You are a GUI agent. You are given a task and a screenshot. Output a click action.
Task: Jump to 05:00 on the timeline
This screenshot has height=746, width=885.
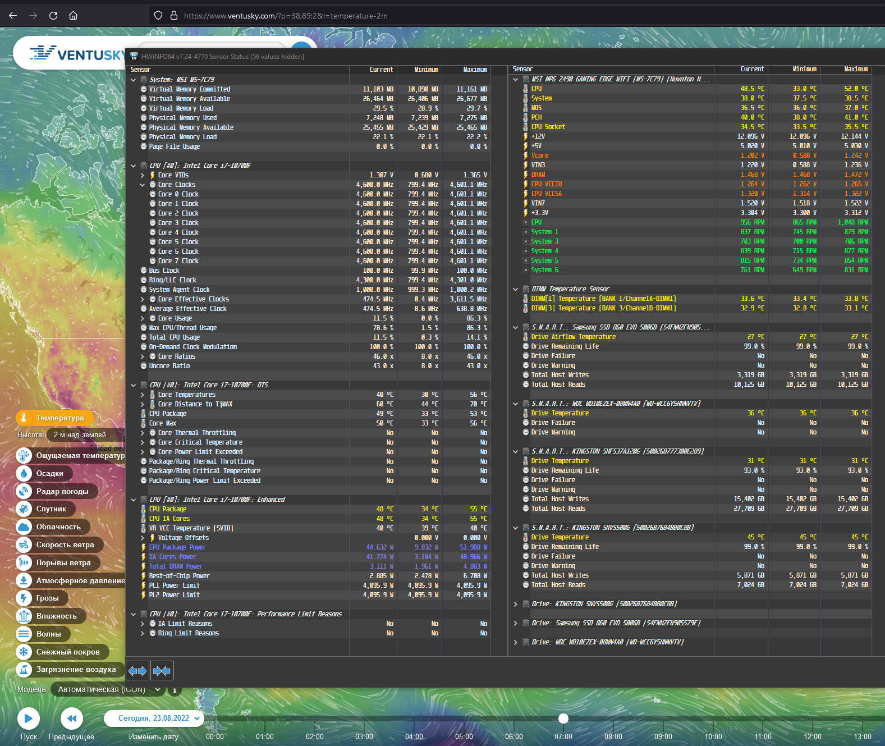point(464,736)
